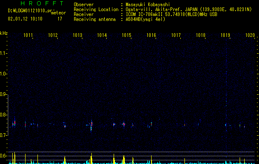
Task: Click time axis marker 1019
Action: point(226,35)
